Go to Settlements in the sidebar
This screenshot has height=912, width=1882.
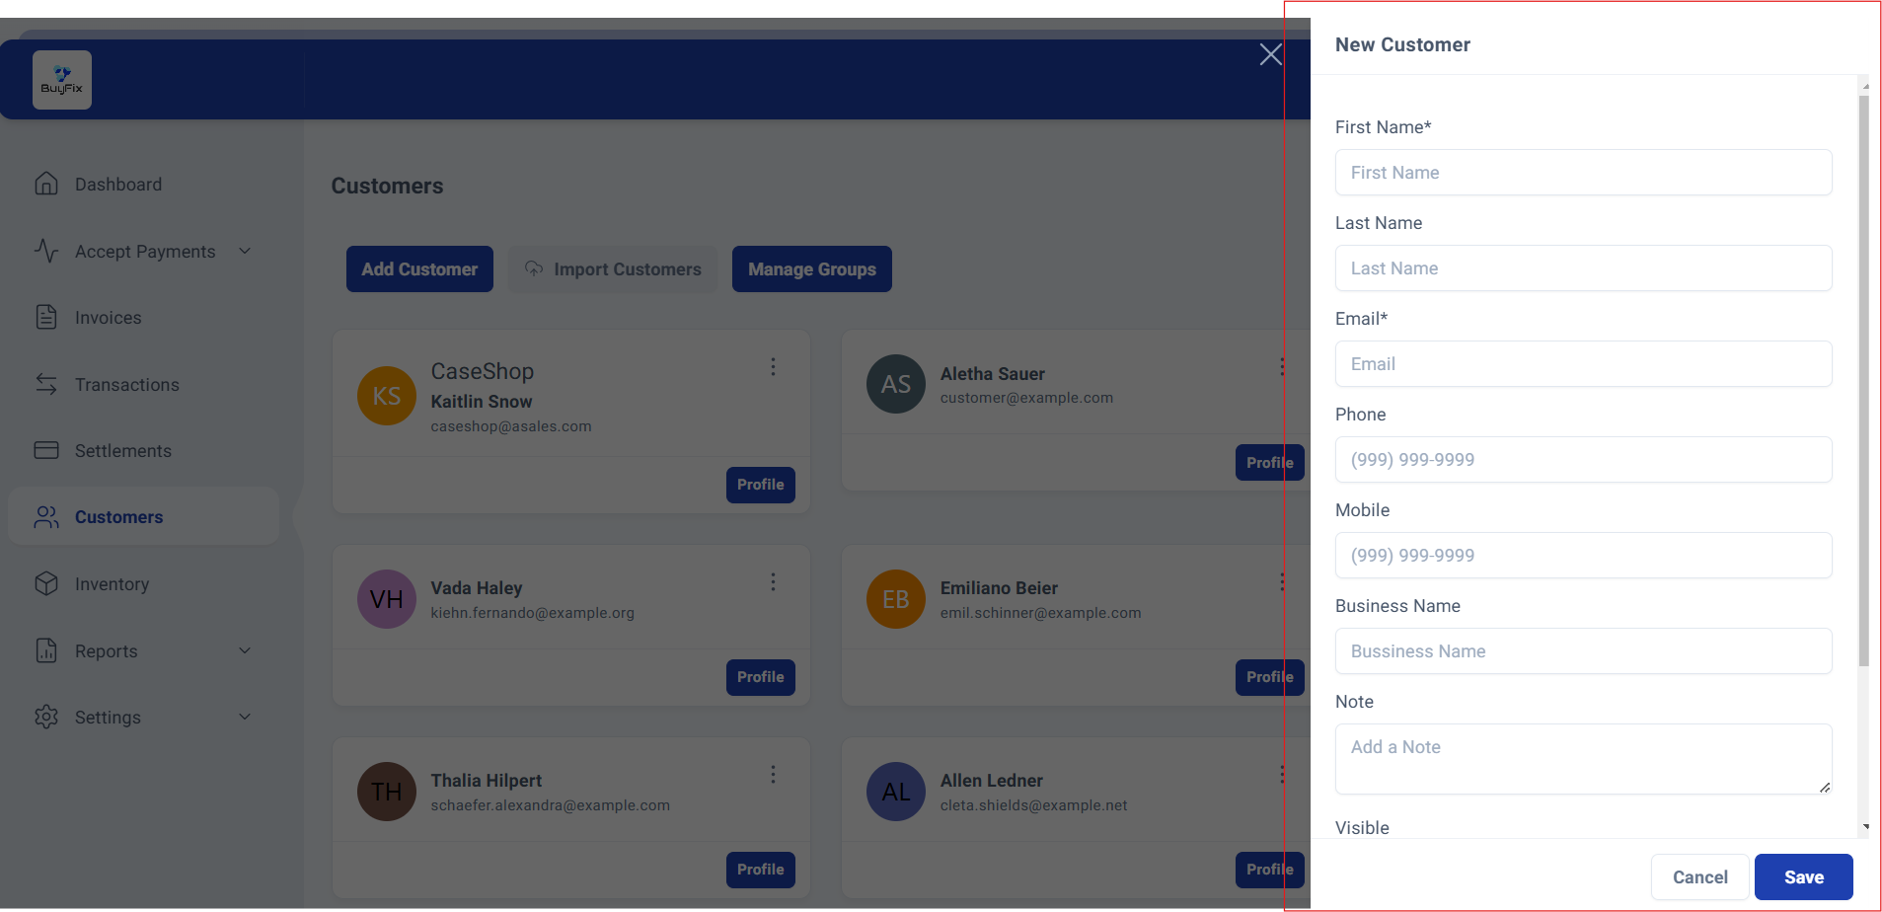click(x=143, y=451)
